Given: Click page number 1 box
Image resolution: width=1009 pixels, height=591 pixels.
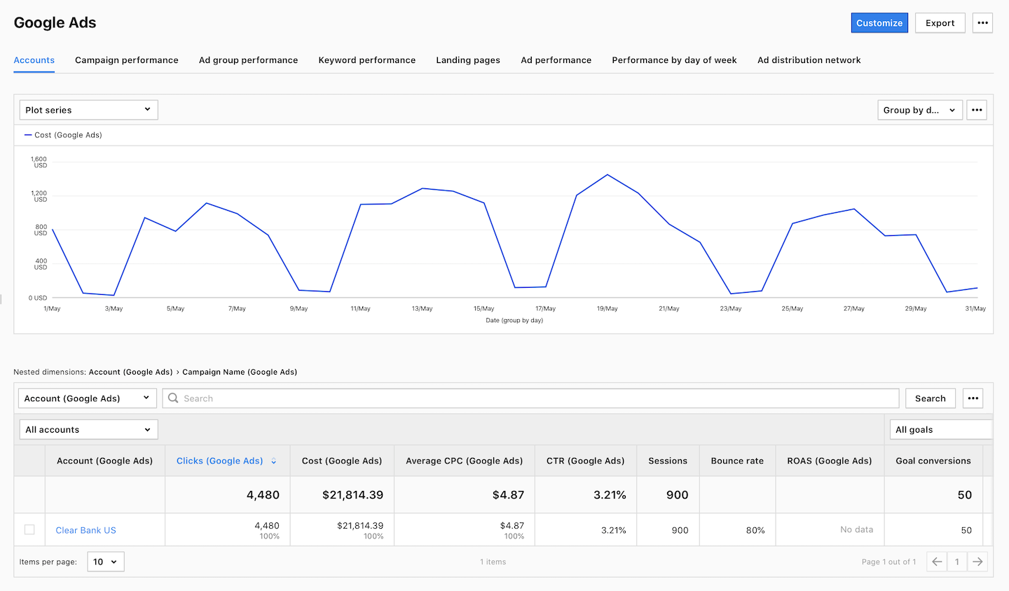Looking at the screenshot, I should click(957, 562).
